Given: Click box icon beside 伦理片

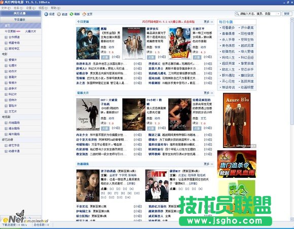Looking at the screenshot, I should tap(6, 65).
